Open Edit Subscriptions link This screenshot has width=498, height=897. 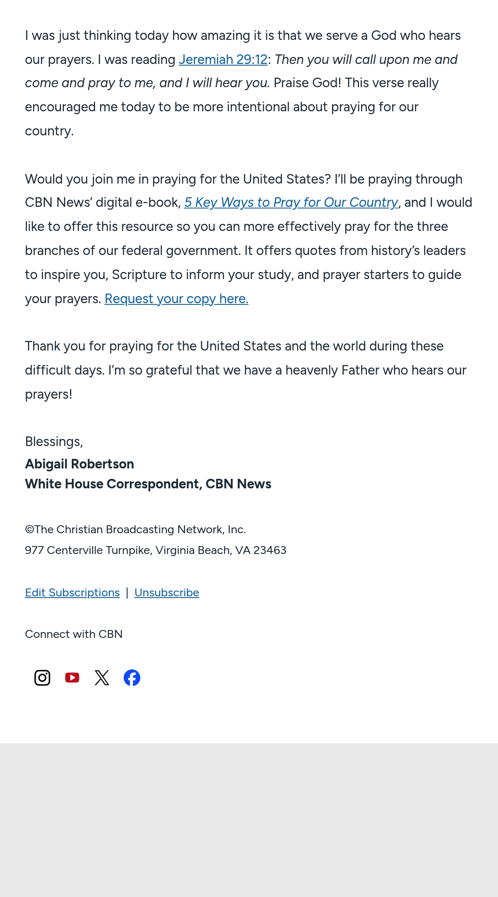point(72,593)
